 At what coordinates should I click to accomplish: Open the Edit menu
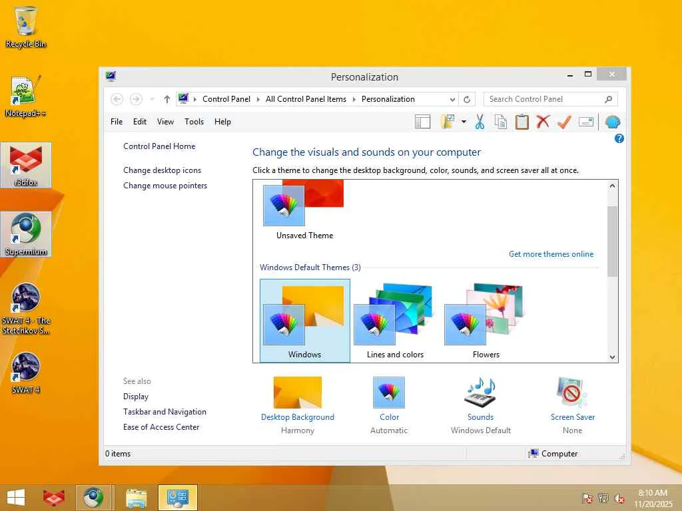pyautogui.click(x=140, y=122)
